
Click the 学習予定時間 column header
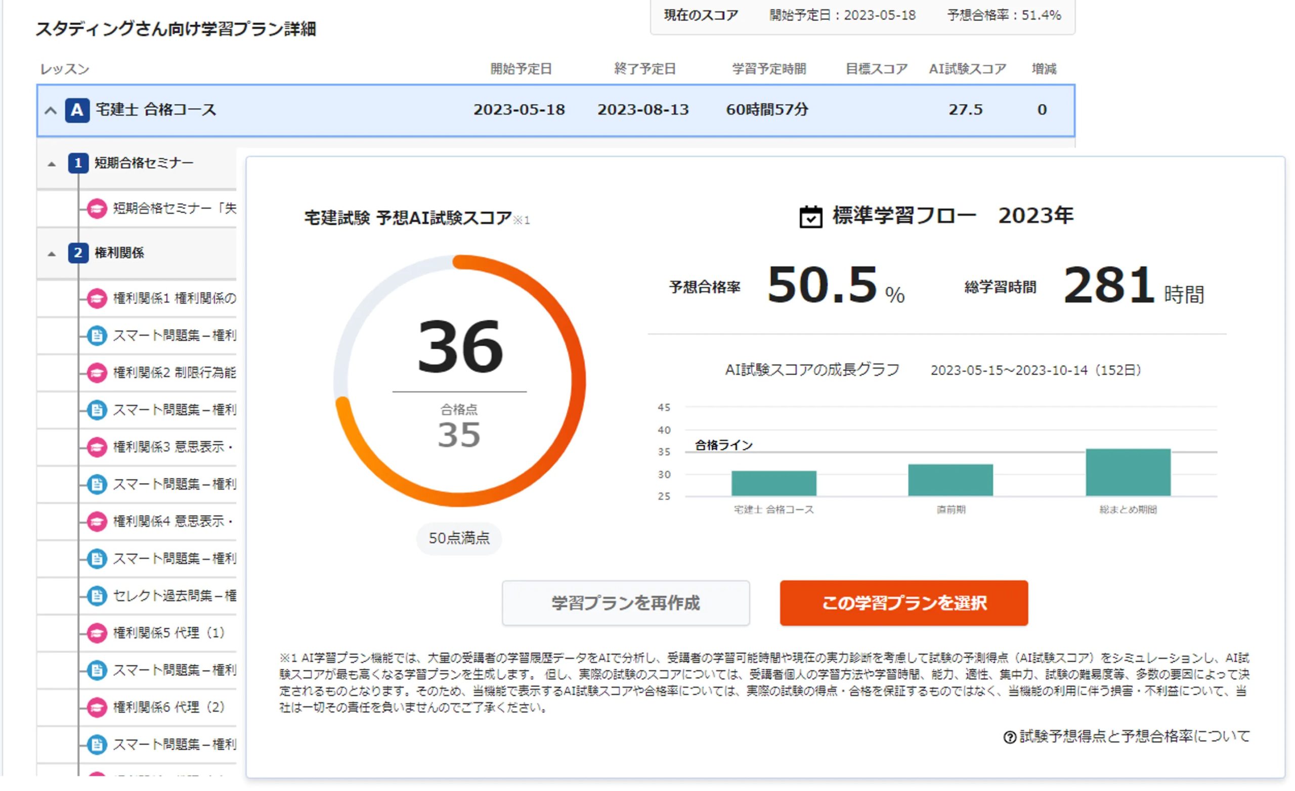tap(769, 69)
